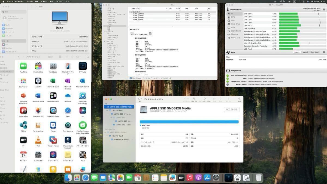Open The Unarchiver in Applications

(x=38, y=125)
